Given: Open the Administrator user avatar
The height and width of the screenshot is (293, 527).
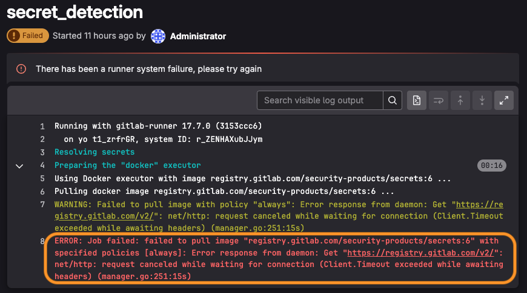Looking at the screenshot, I should [x=158, y=36].
